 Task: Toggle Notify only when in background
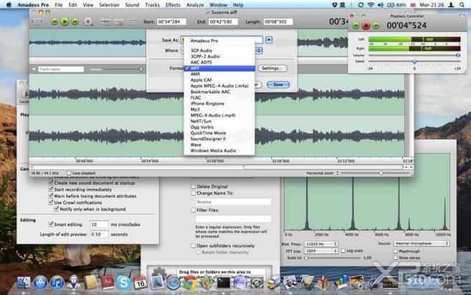pyautogui.click(x=56, y=209)
